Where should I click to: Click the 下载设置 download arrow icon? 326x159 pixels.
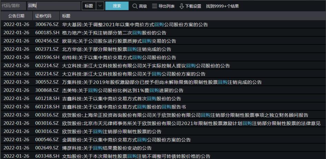[181, 6]
